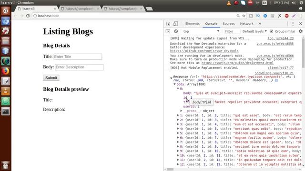This screenshot has width=305, height=171.
Task: Click the localhost address bar
Action: pos(134,16)
